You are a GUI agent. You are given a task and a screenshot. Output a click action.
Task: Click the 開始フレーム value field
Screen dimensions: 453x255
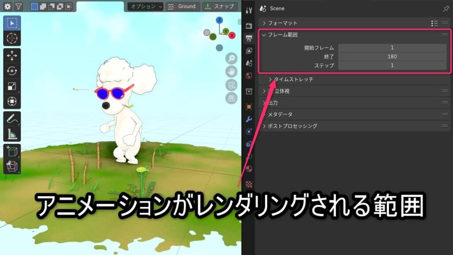(392, 48)
